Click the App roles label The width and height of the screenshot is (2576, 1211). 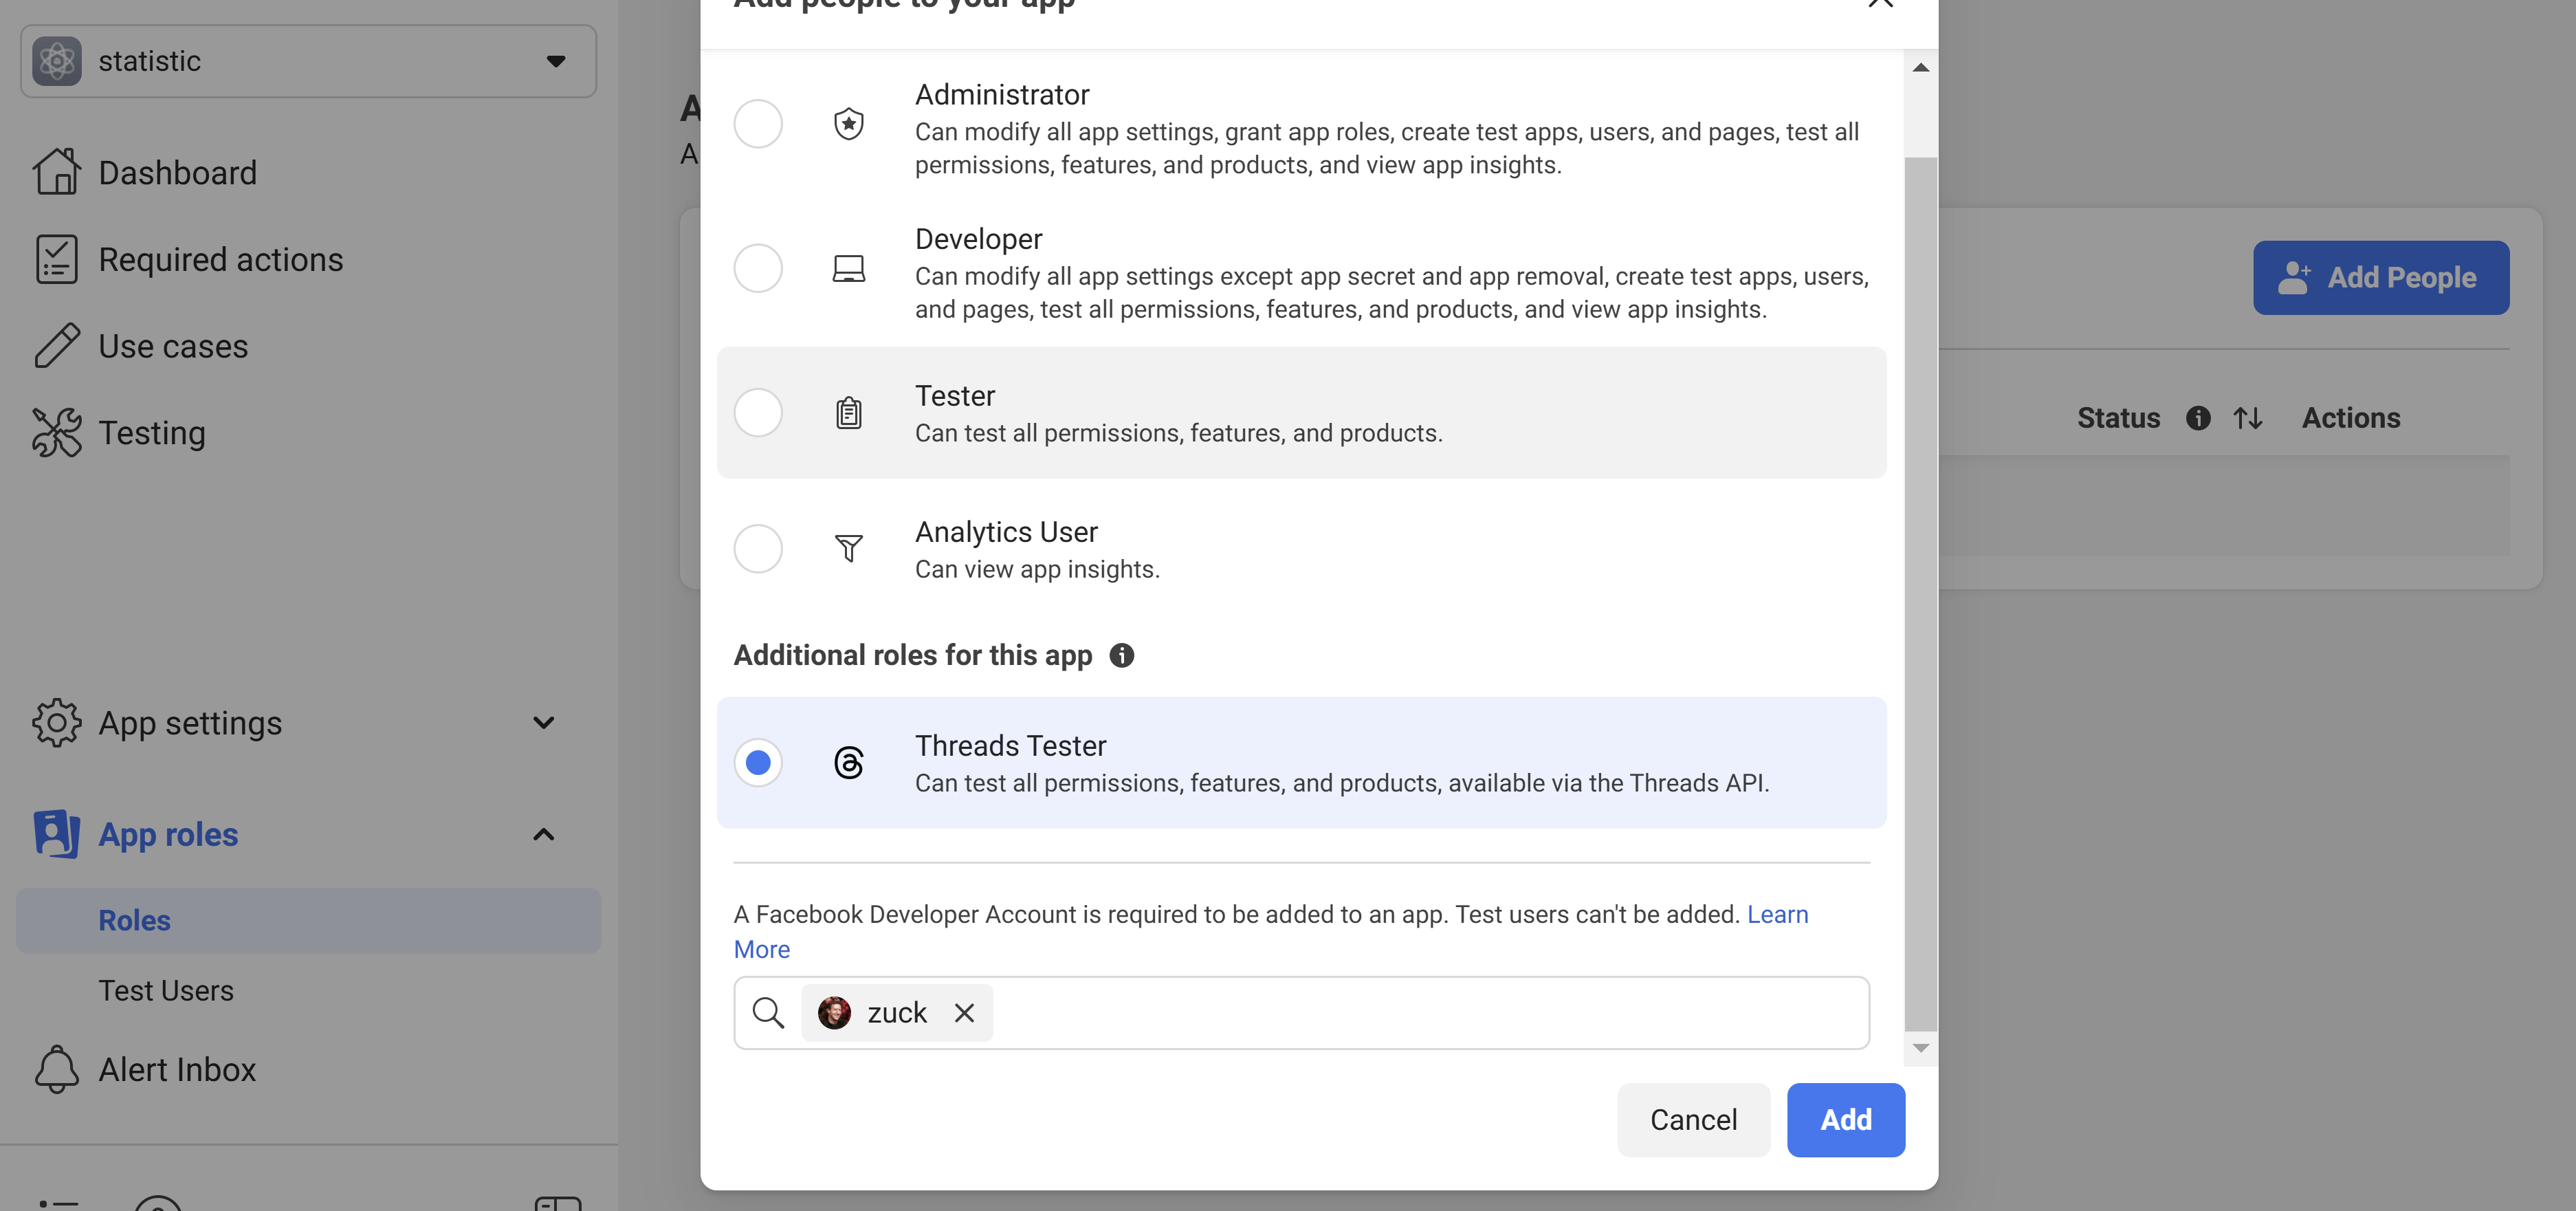(x=168, y=834)
